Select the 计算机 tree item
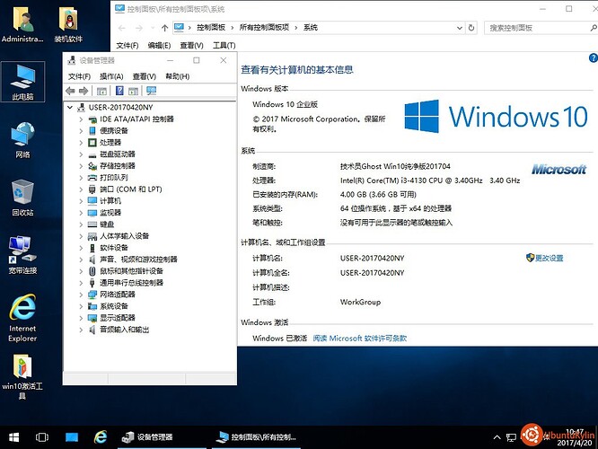The width and height of the screenshot is (598, 449). coord(110,201)
